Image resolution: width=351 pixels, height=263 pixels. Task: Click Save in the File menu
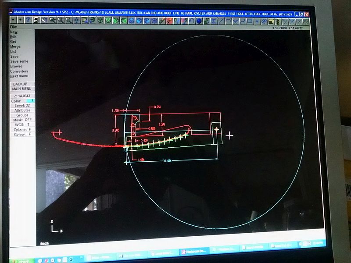tap(14, 57)
